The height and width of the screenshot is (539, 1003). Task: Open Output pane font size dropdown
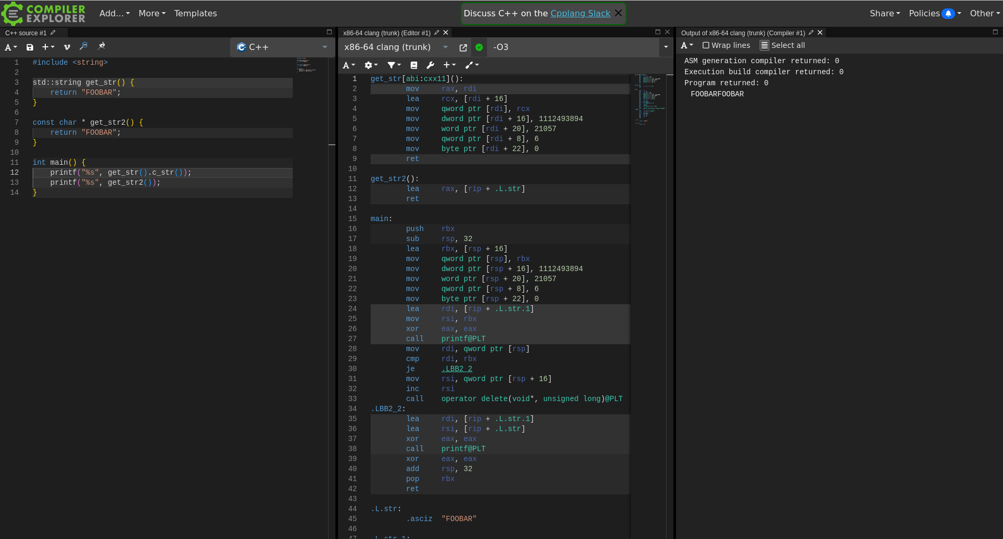(687, 46)
